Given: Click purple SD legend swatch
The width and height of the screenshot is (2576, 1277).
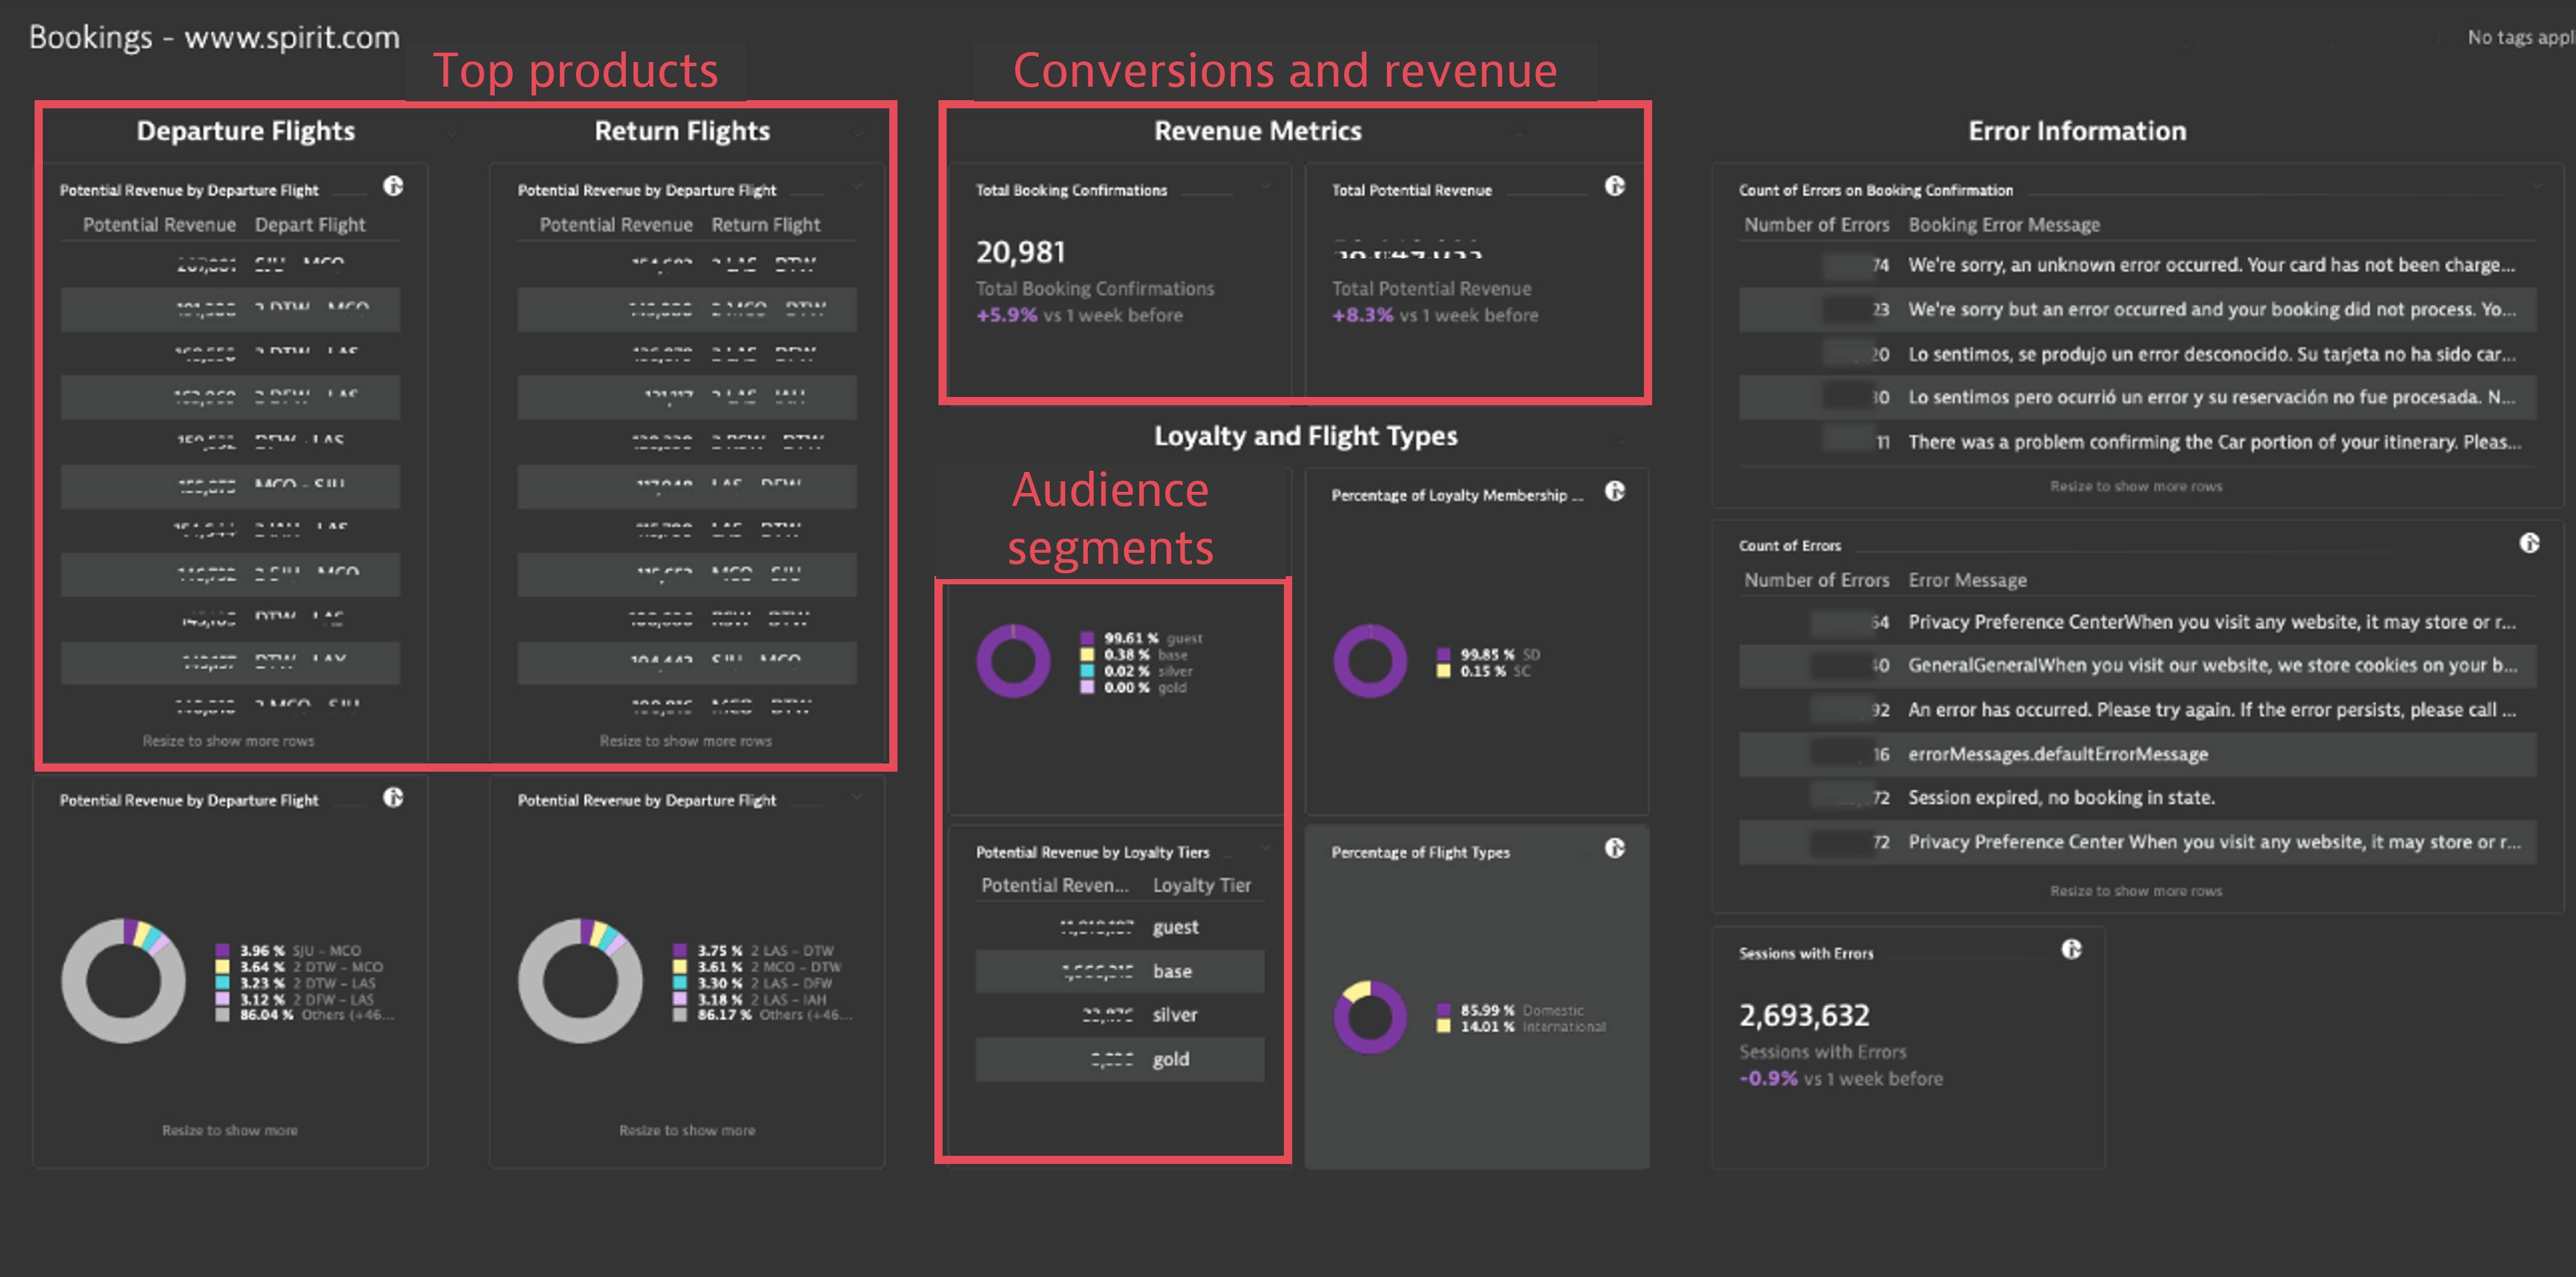Looking at the screenshot, I should 1443,655.
